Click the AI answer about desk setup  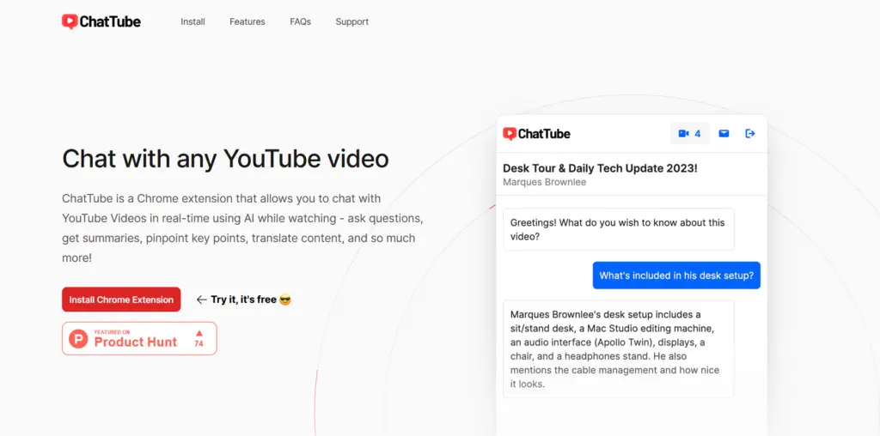tap(619, 348)
